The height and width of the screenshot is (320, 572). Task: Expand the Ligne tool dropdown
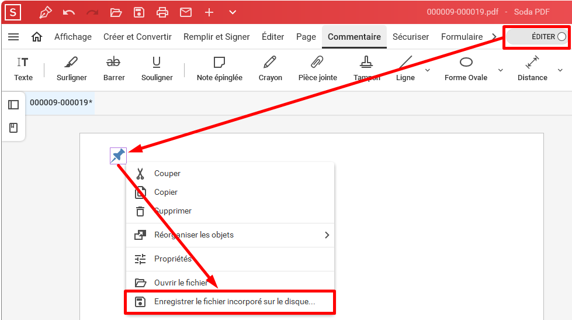tap(428, 70)
